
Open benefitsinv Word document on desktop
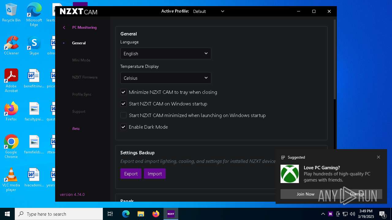click(x=34, y=79)
